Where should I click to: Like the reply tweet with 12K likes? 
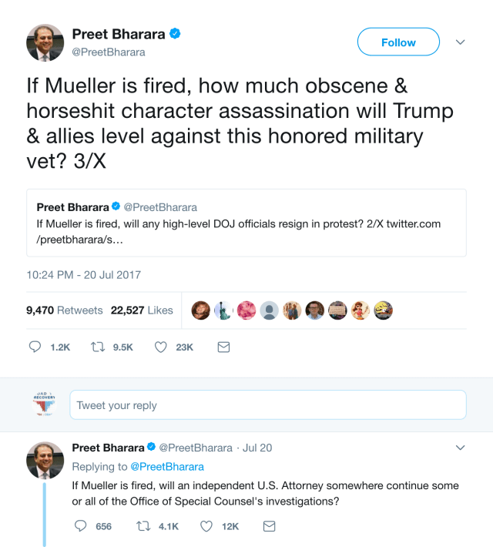coord(206,526)
